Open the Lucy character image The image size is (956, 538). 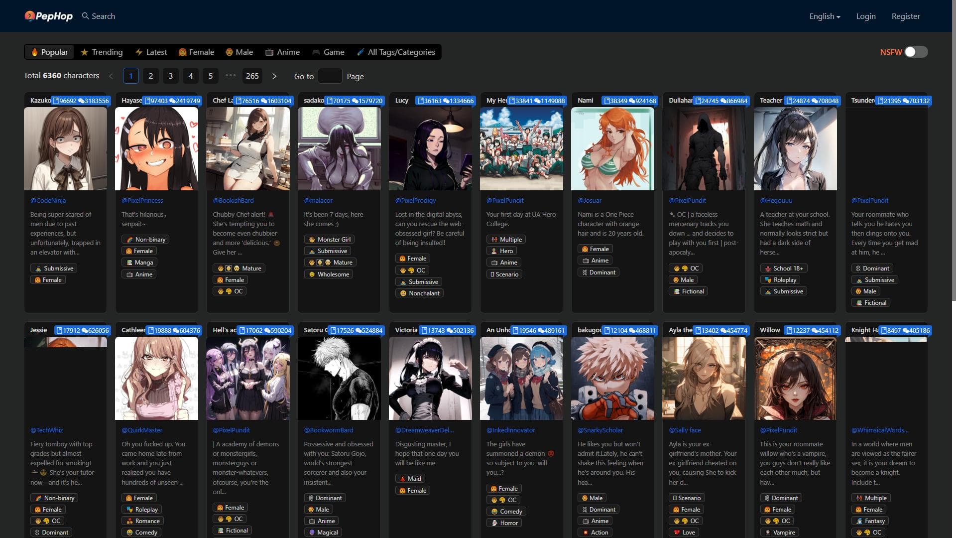tap(430, 148)
